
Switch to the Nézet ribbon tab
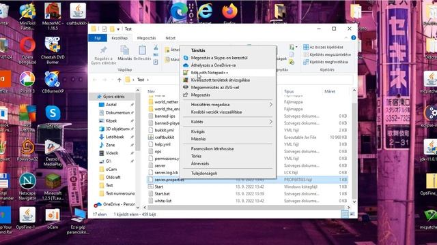pos(170,38)
